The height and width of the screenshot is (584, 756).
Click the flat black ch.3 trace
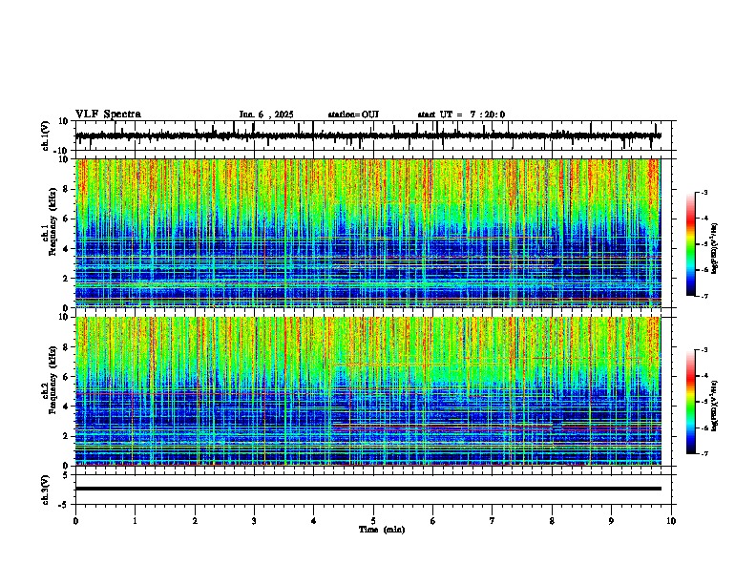click(x=367, y=489)
